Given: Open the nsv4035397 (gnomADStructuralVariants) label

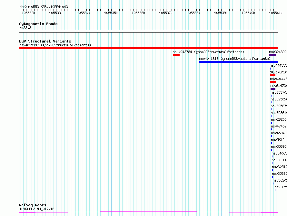Looking at the screenshot, I should point(55,45).
